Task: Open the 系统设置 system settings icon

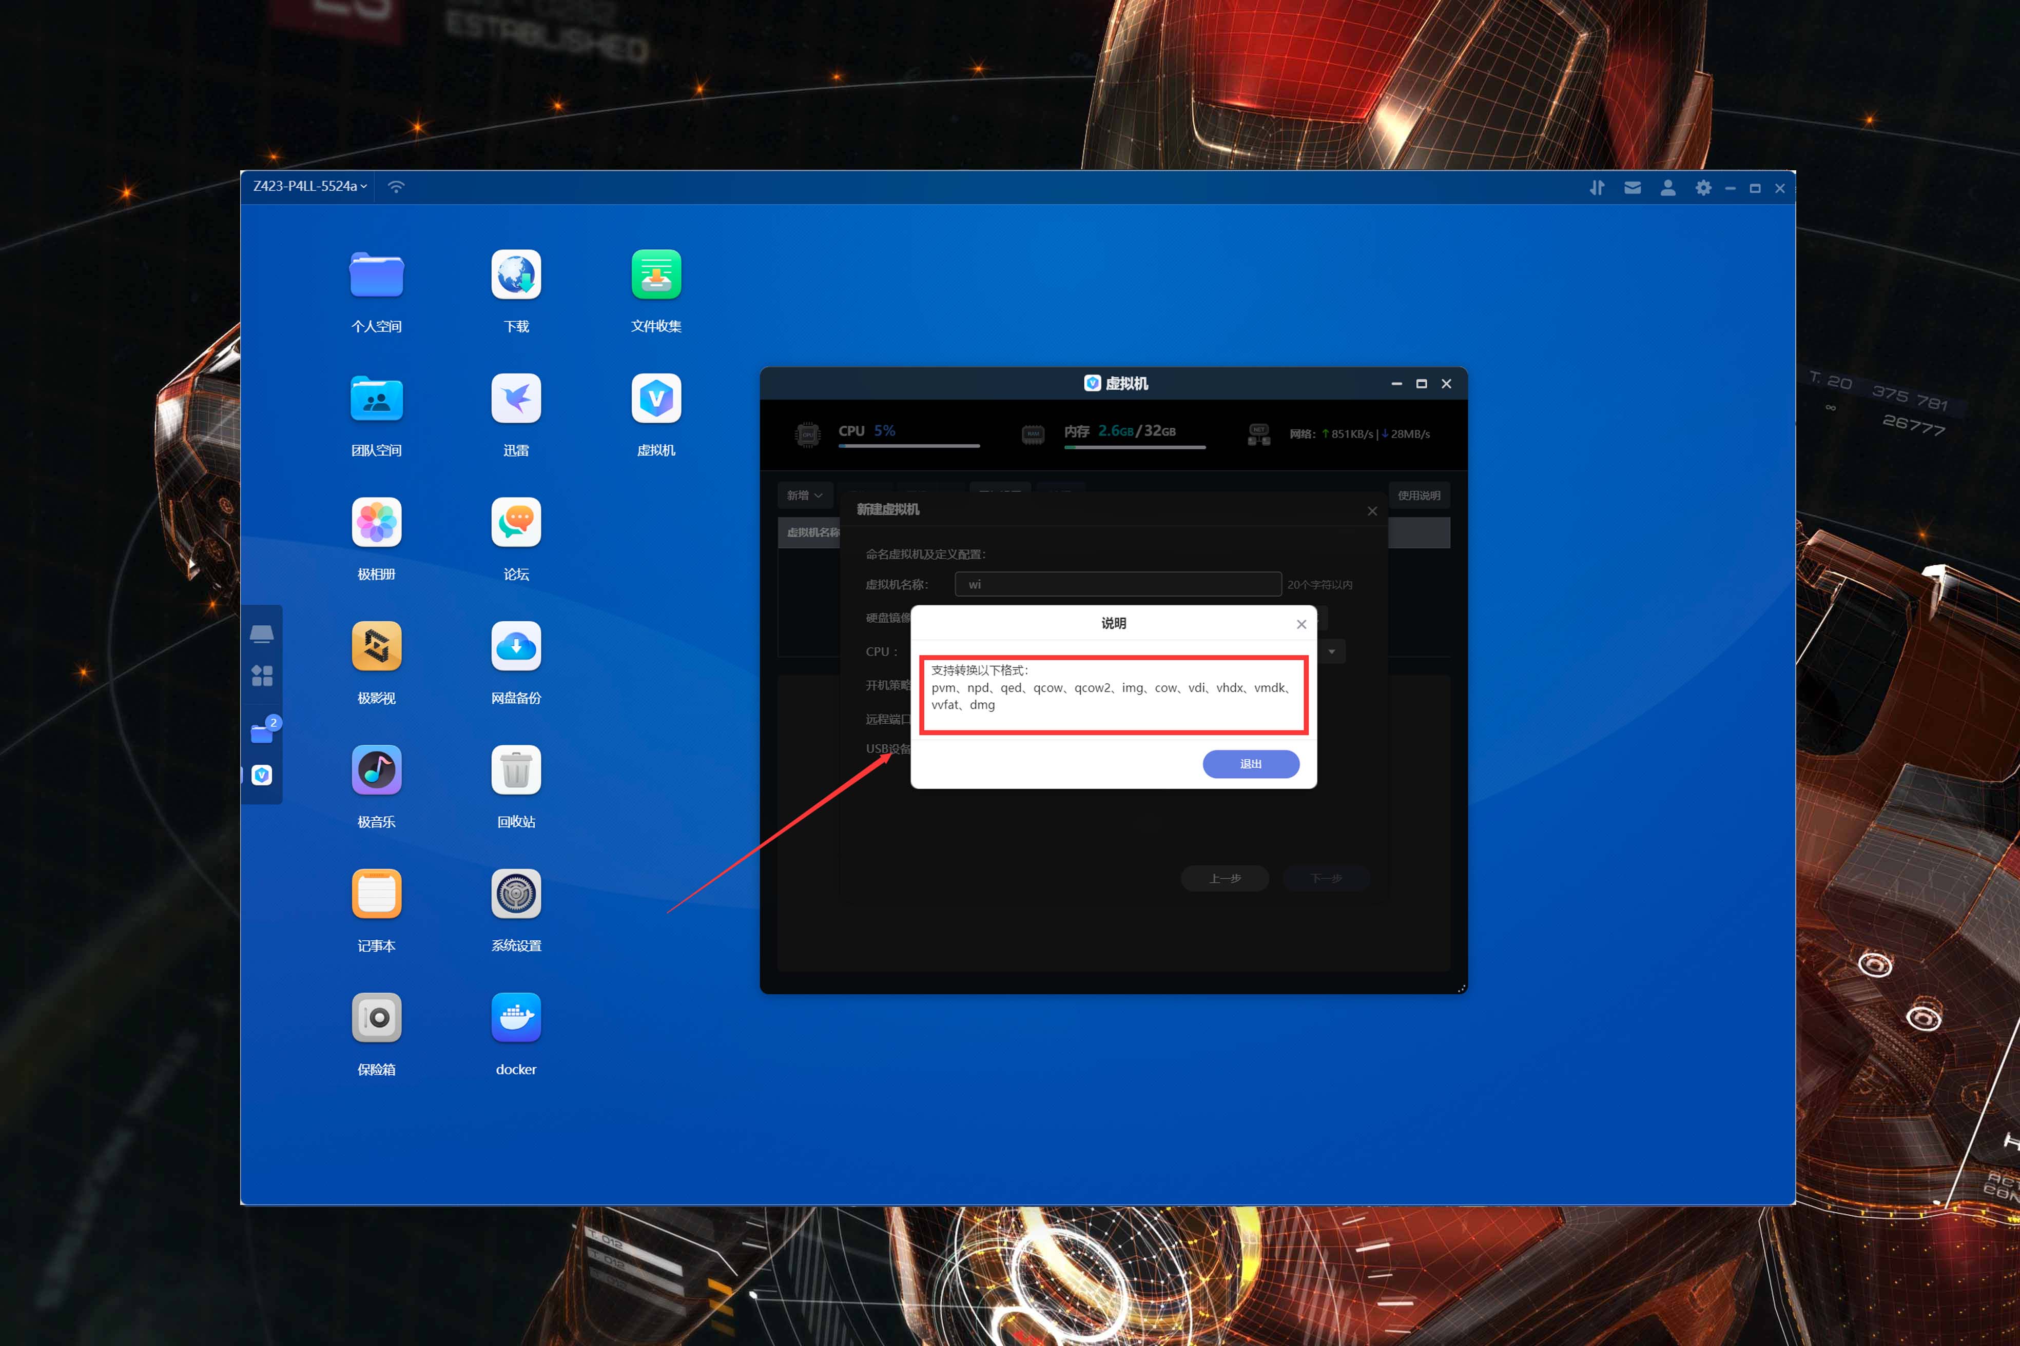Action: (516, 894)
